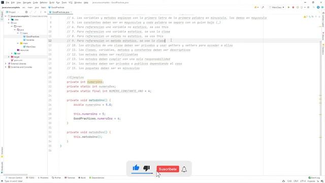Screen dimensions: 325x183
Task: Hide the Project panel with minus icon
Action: pos(45,12)
